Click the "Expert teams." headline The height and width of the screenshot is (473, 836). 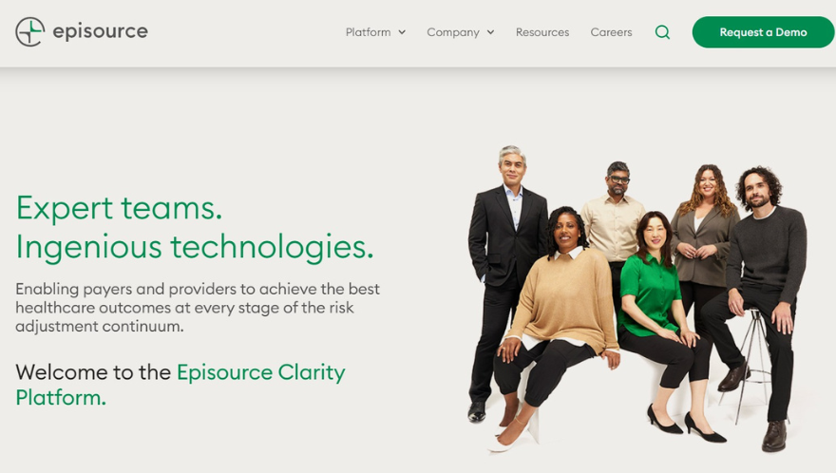pyautogui.click(x=119, y=207)
